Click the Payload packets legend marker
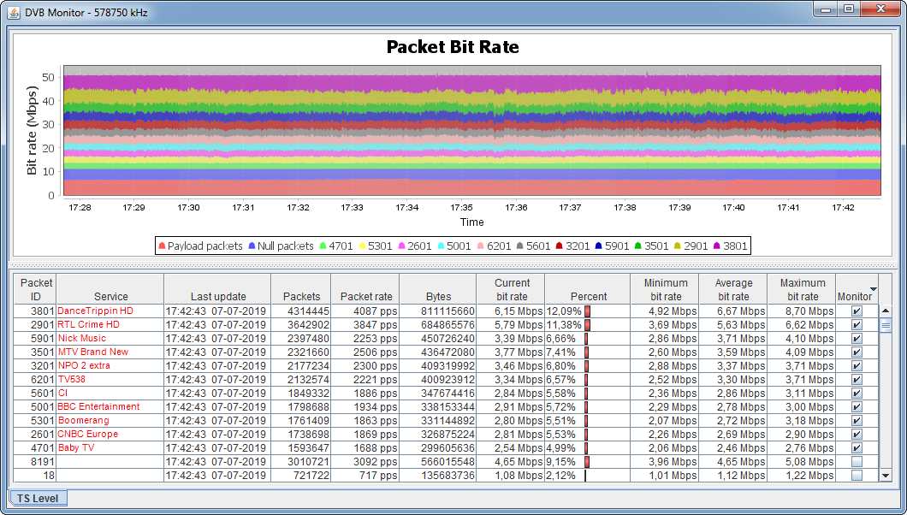 coord(162,246)
